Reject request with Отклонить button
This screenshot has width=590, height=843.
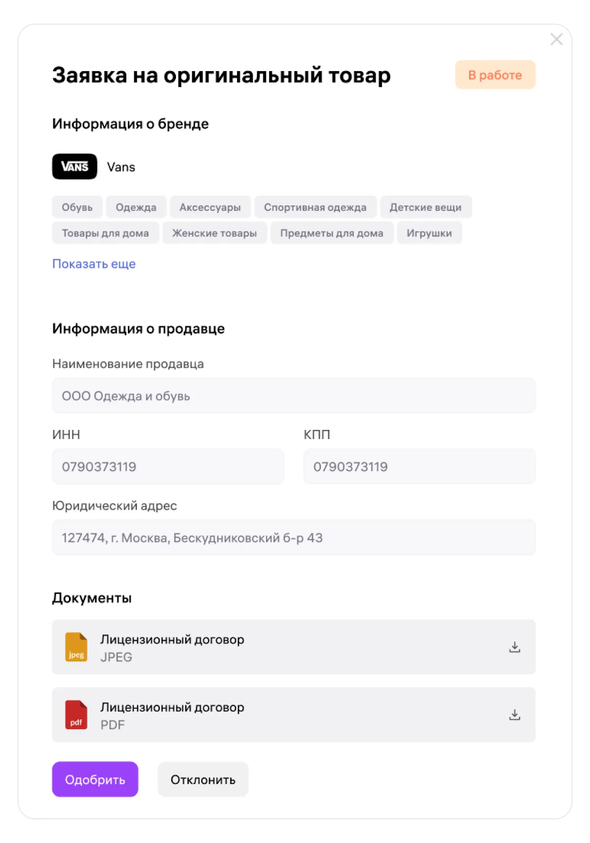click(203, 779)
